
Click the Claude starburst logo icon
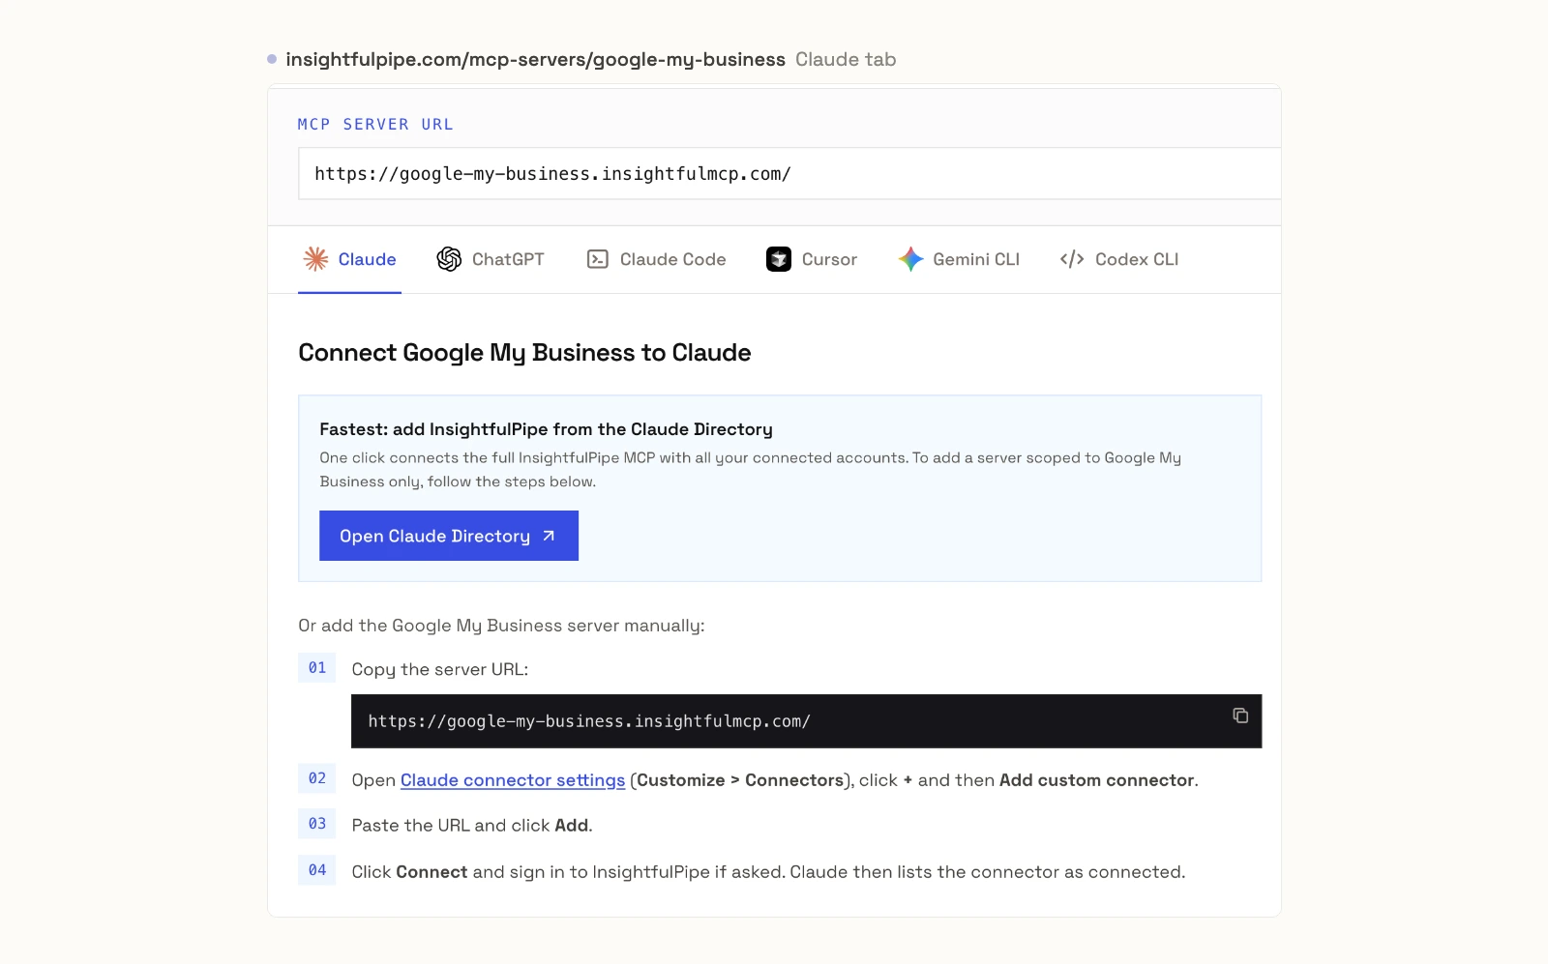[315, 259]
